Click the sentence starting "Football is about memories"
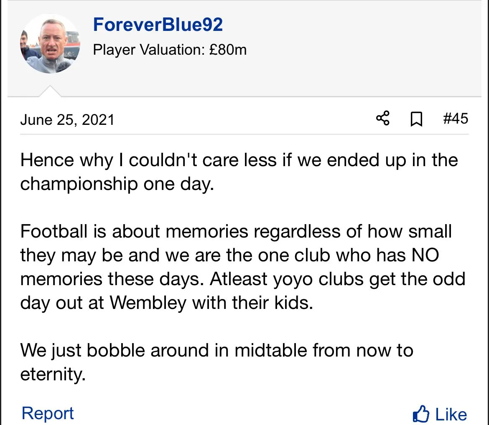 coord(236,231)
